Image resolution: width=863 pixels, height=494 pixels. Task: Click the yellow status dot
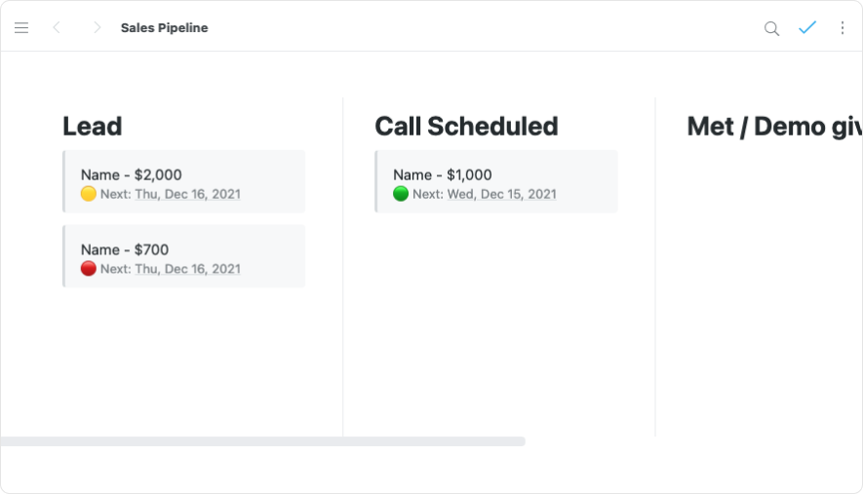tap(89, 194)
